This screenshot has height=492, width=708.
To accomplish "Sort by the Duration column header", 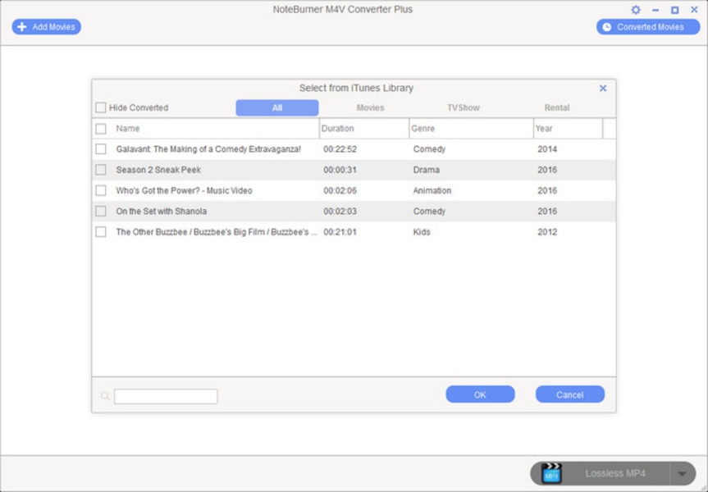I will pos(337,129).
